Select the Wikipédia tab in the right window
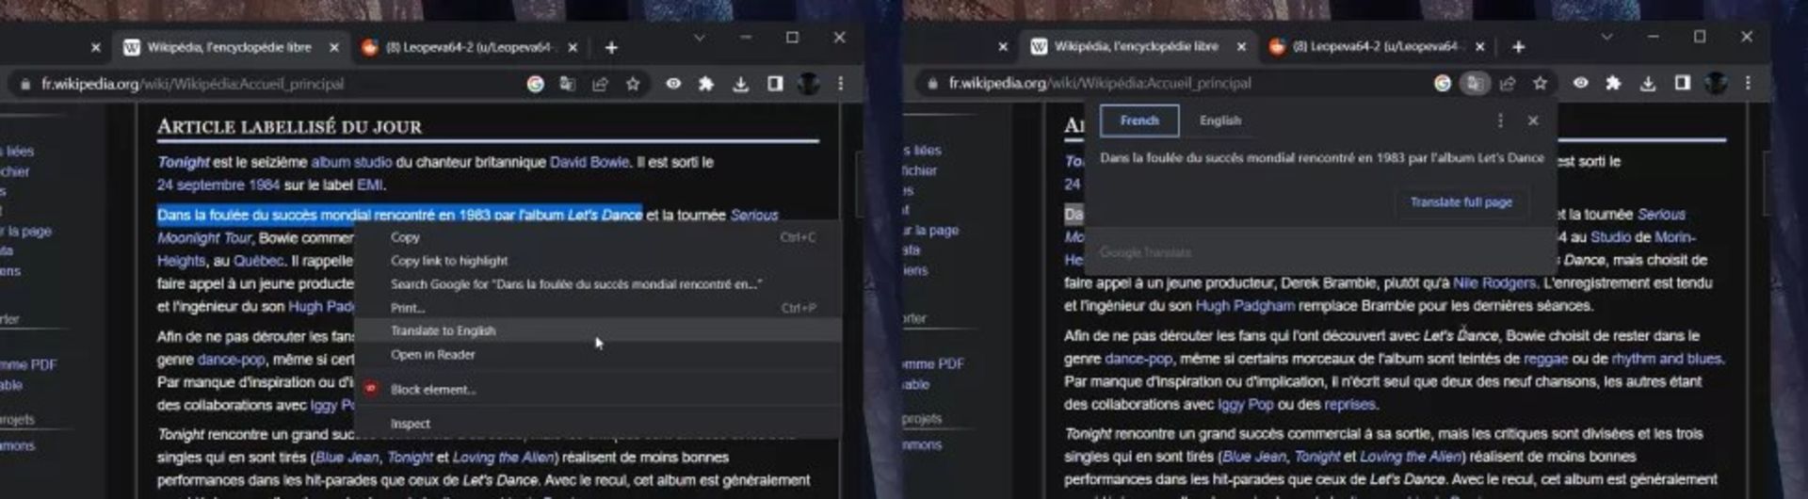Screen dimensions: 1808x499 (1137, 46)
